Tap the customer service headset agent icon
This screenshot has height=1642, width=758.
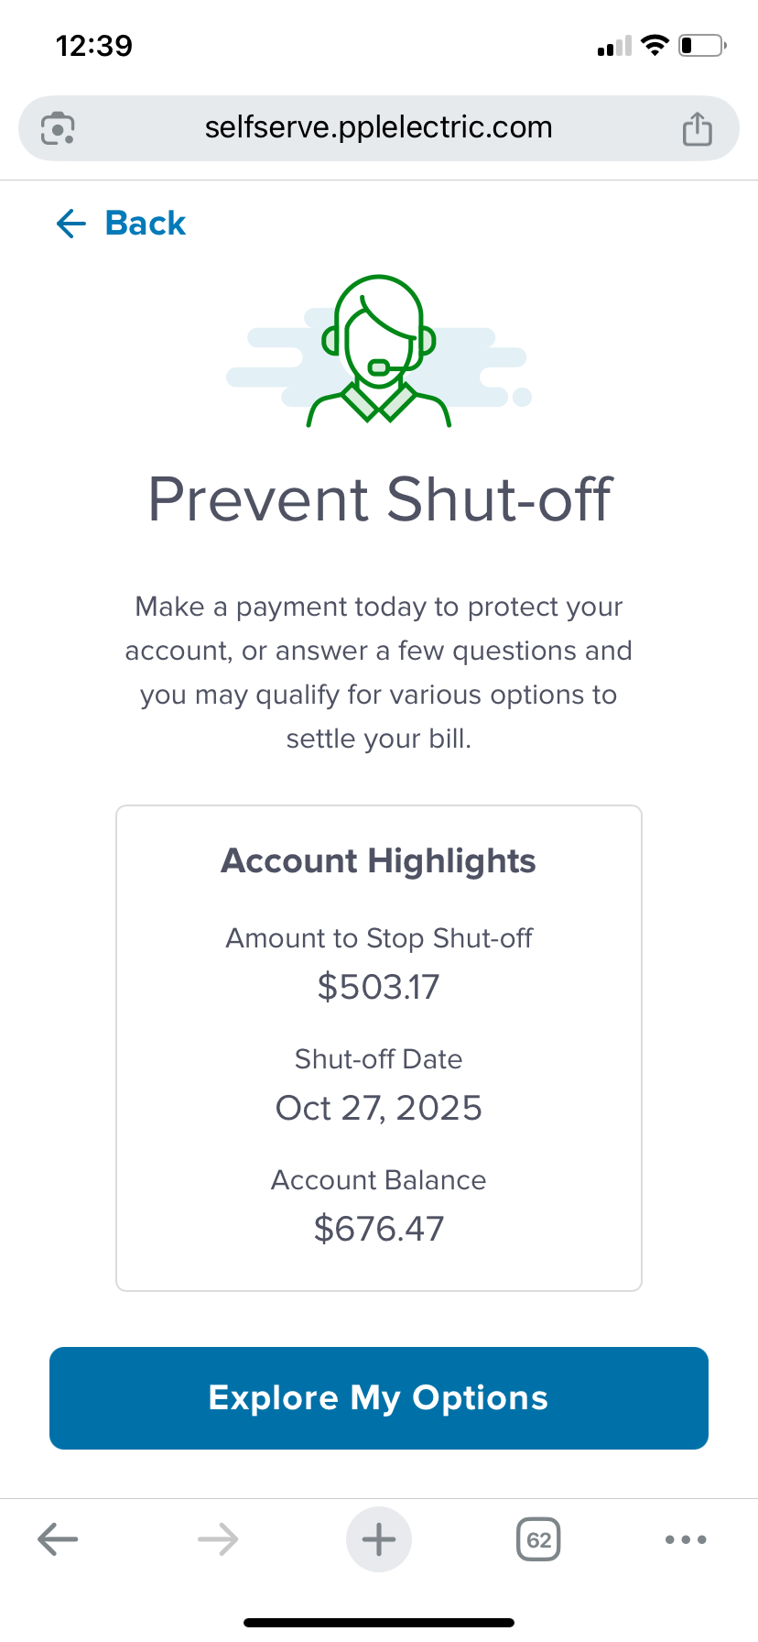click(378, 351)
